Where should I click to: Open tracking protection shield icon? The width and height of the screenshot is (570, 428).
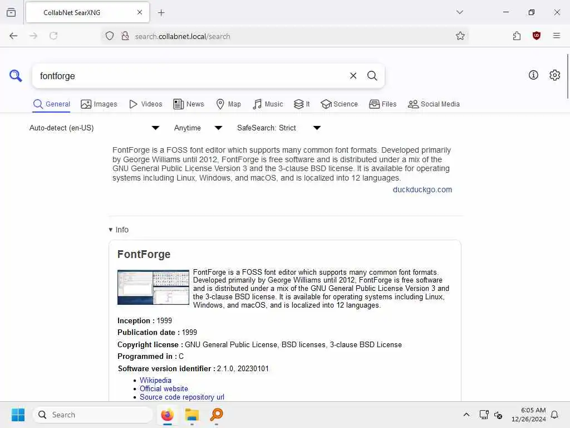[x=110, y=36]
